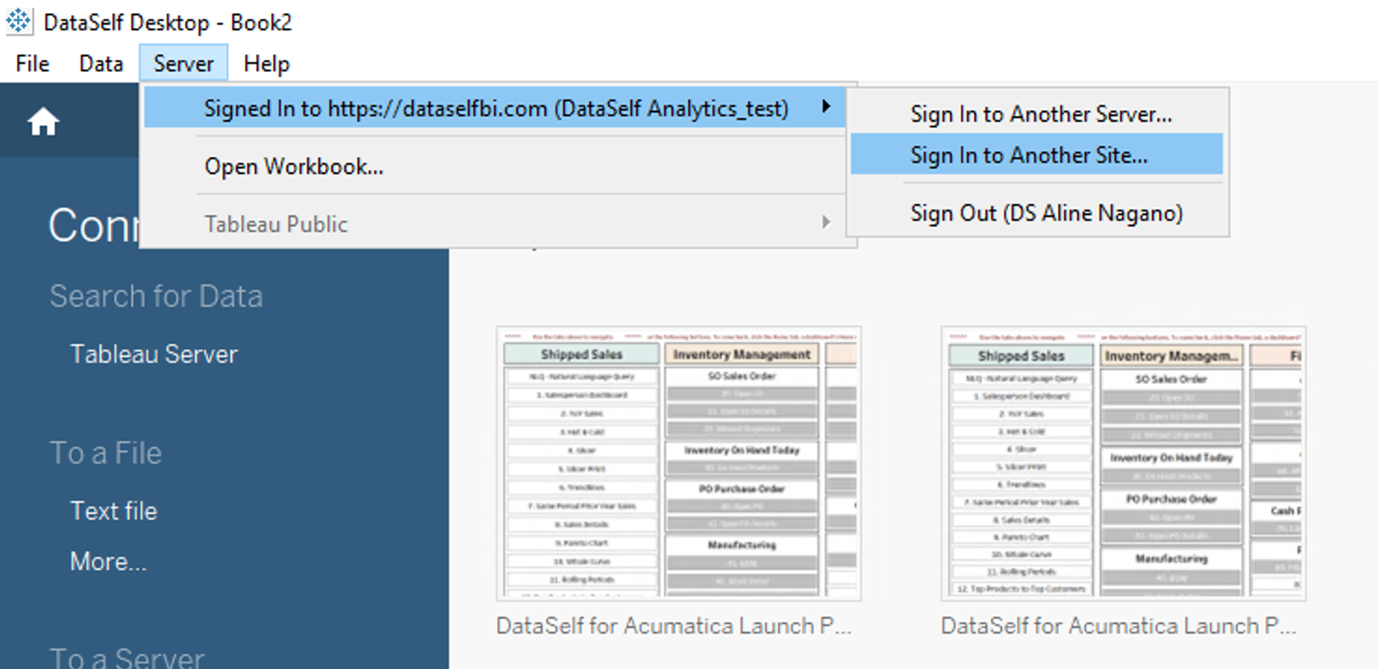This screenshot has width=1378, height=669.
Task: Click the Tableau Server connection link
Action: 153,354
